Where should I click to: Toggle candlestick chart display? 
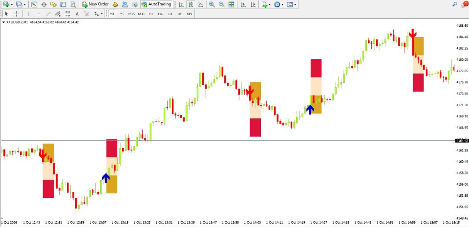[191, 4]
